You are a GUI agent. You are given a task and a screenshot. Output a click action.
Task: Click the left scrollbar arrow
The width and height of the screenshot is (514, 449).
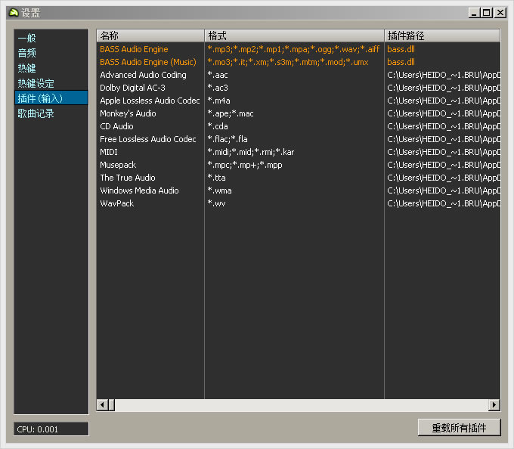coord(102,405)
